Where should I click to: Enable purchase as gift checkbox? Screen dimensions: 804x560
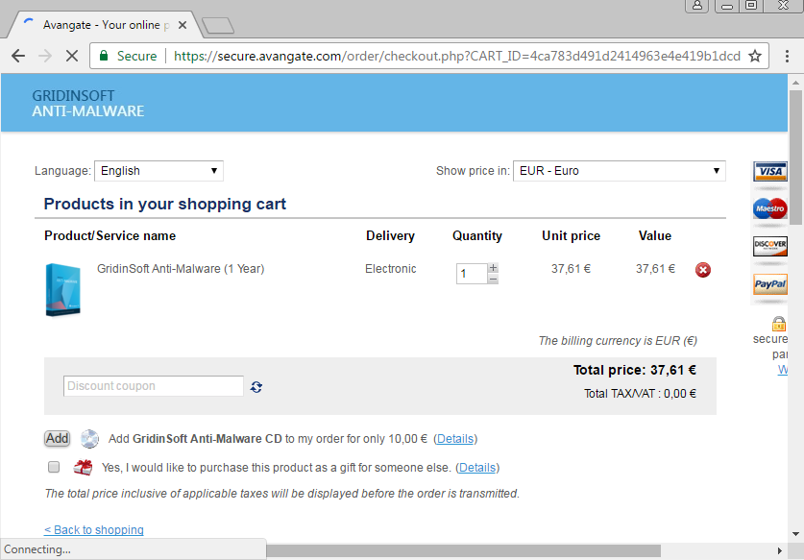54,468
